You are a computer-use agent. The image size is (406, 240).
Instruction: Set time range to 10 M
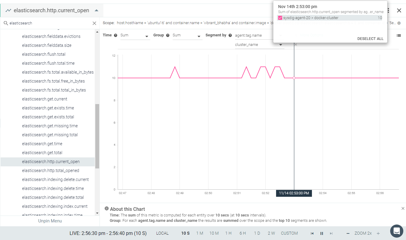[x=214, y=233]
